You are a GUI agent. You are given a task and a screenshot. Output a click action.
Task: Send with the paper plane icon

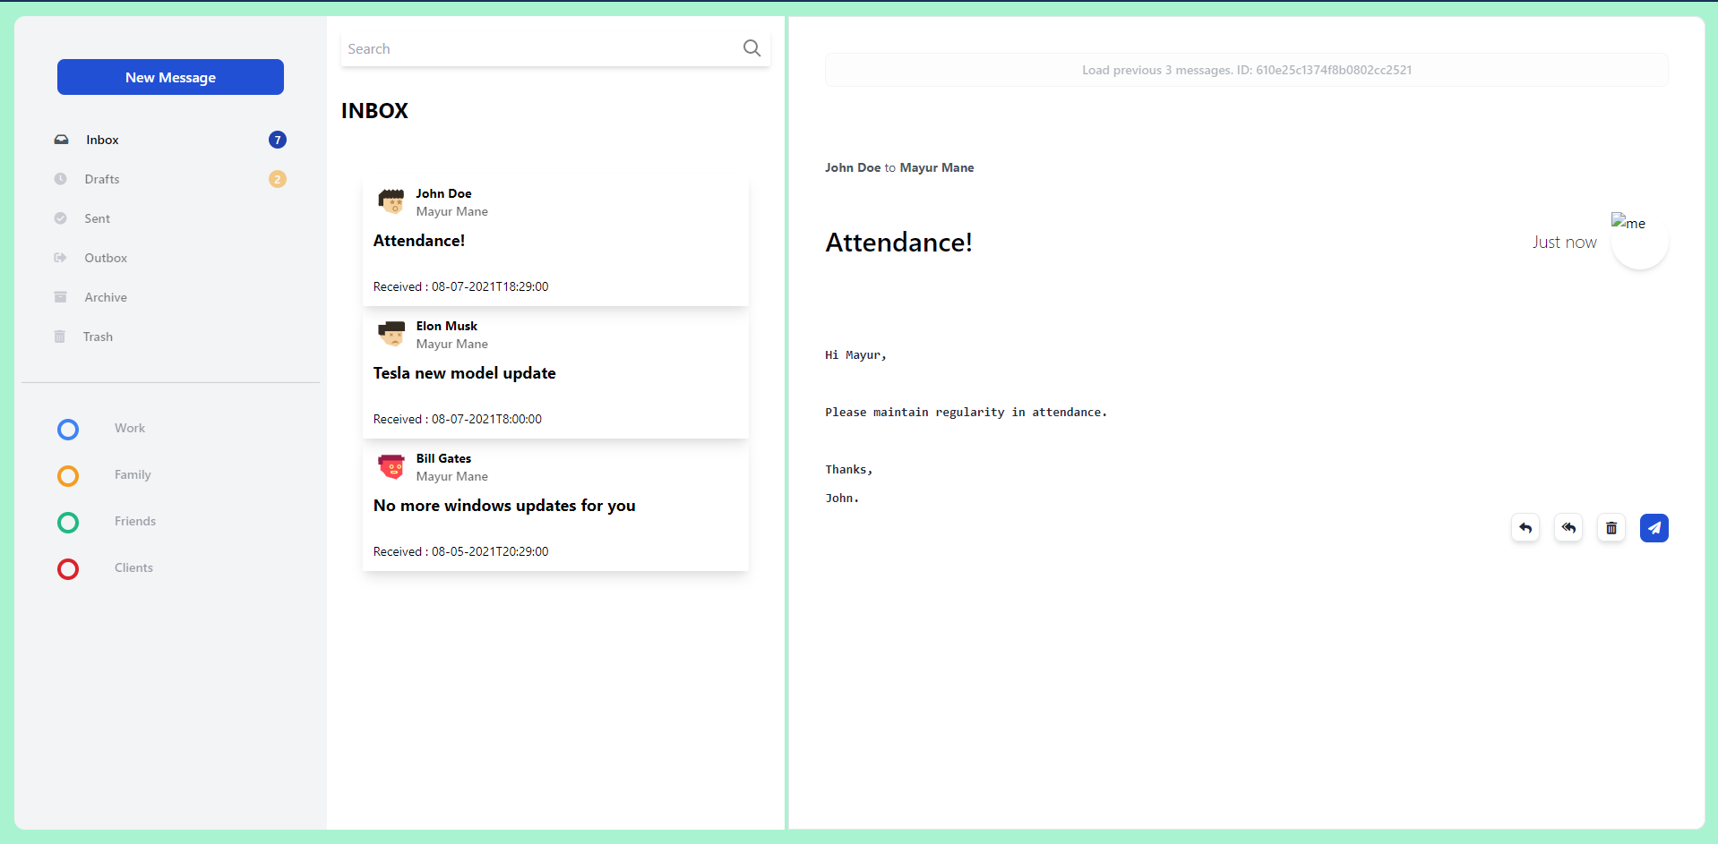coord(1654,528)
